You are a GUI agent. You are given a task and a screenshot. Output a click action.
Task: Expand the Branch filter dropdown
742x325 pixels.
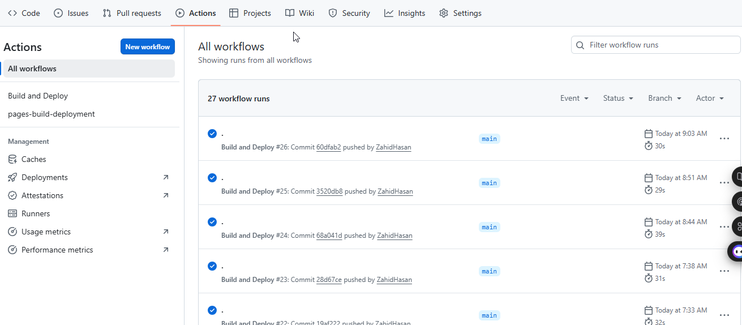(664, 98)
